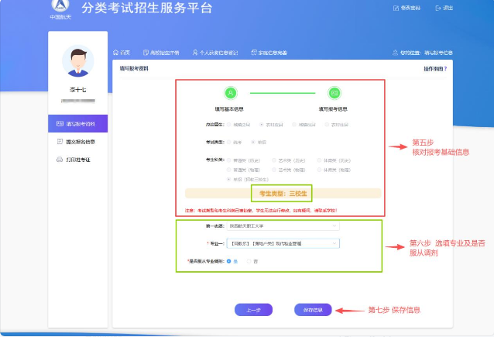Select 否 for obeying major adjustment
494x337 pixels.
(249, 261)
